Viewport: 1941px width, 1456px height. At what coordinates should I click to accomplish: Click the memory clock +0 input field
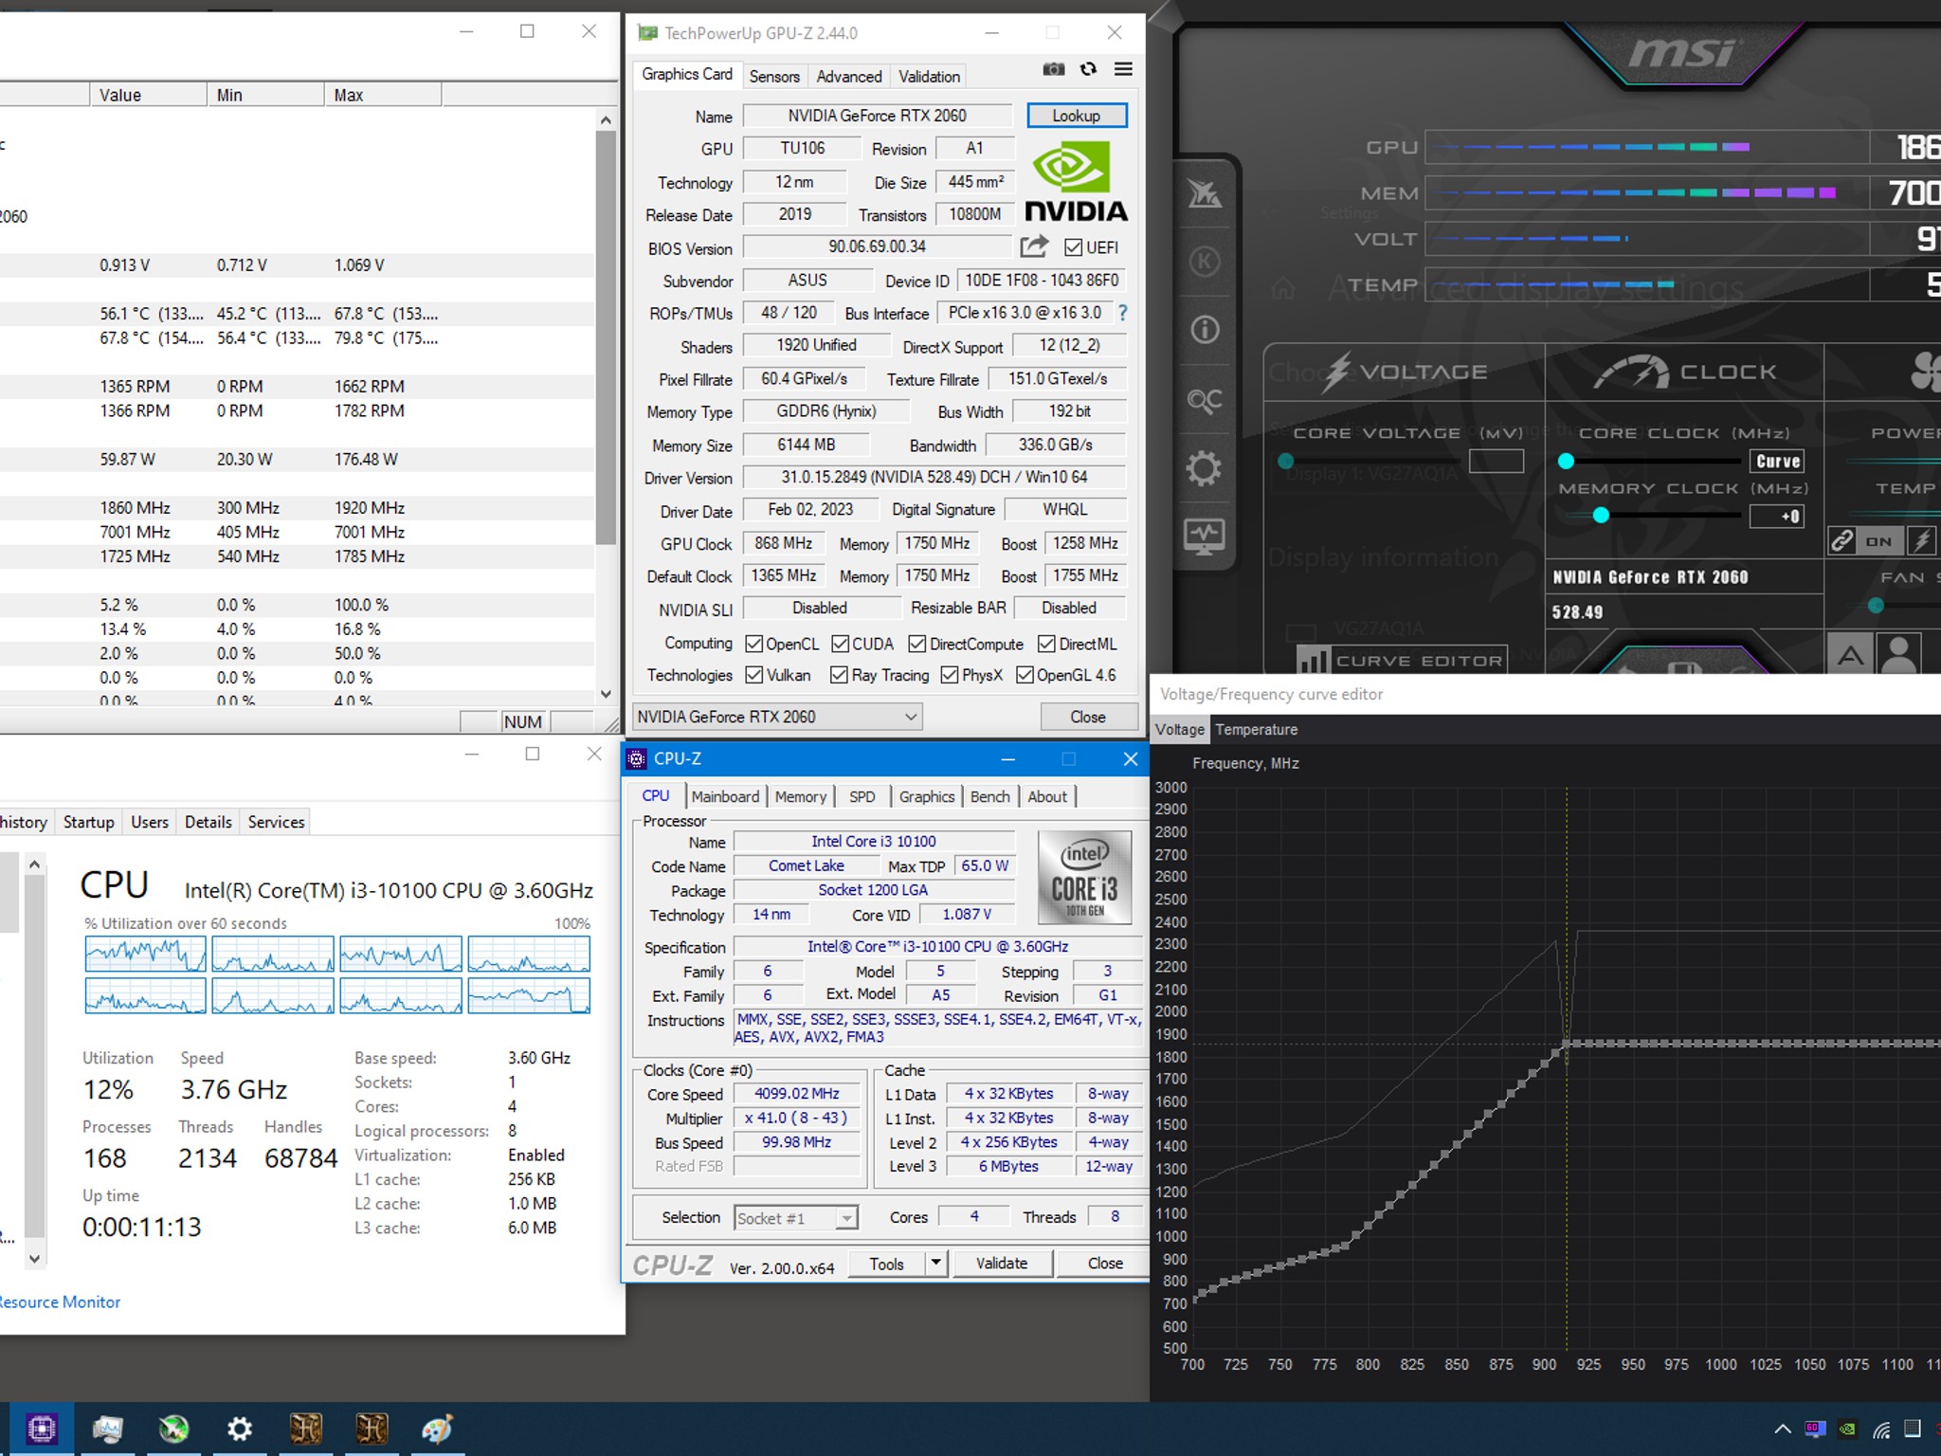(1777, 517)
